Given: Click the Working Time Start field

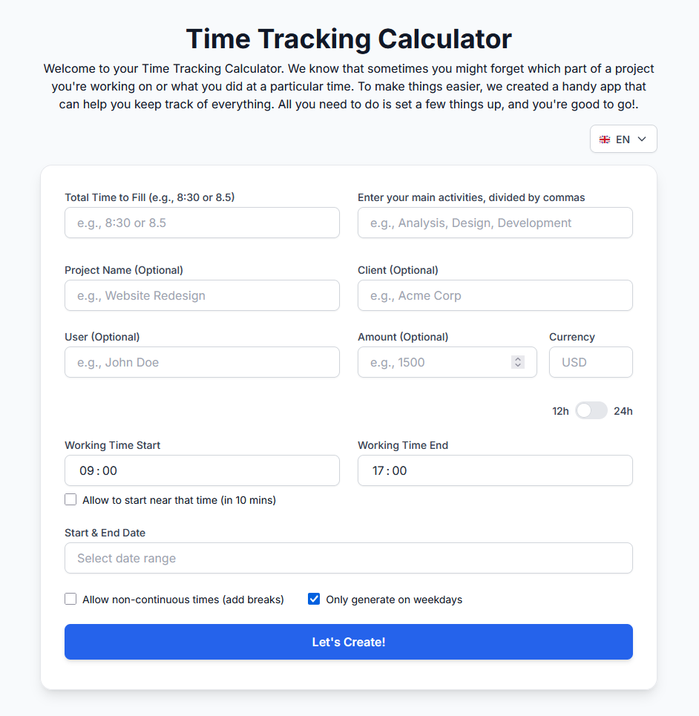Looking at the screenshot, I should (x=202, y=470).
